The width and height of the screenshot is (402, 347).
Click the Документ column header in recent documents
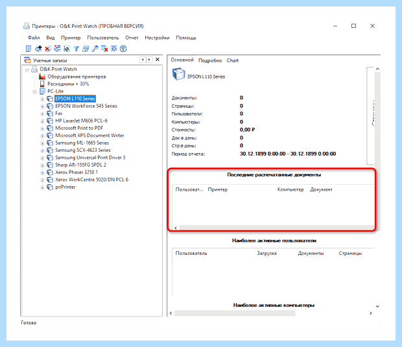[321, 189]
